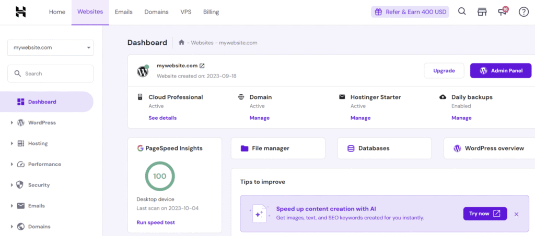This screenshot has height=236, width=535.
Task: Go to the Billing tab
Action: [211, 12]
